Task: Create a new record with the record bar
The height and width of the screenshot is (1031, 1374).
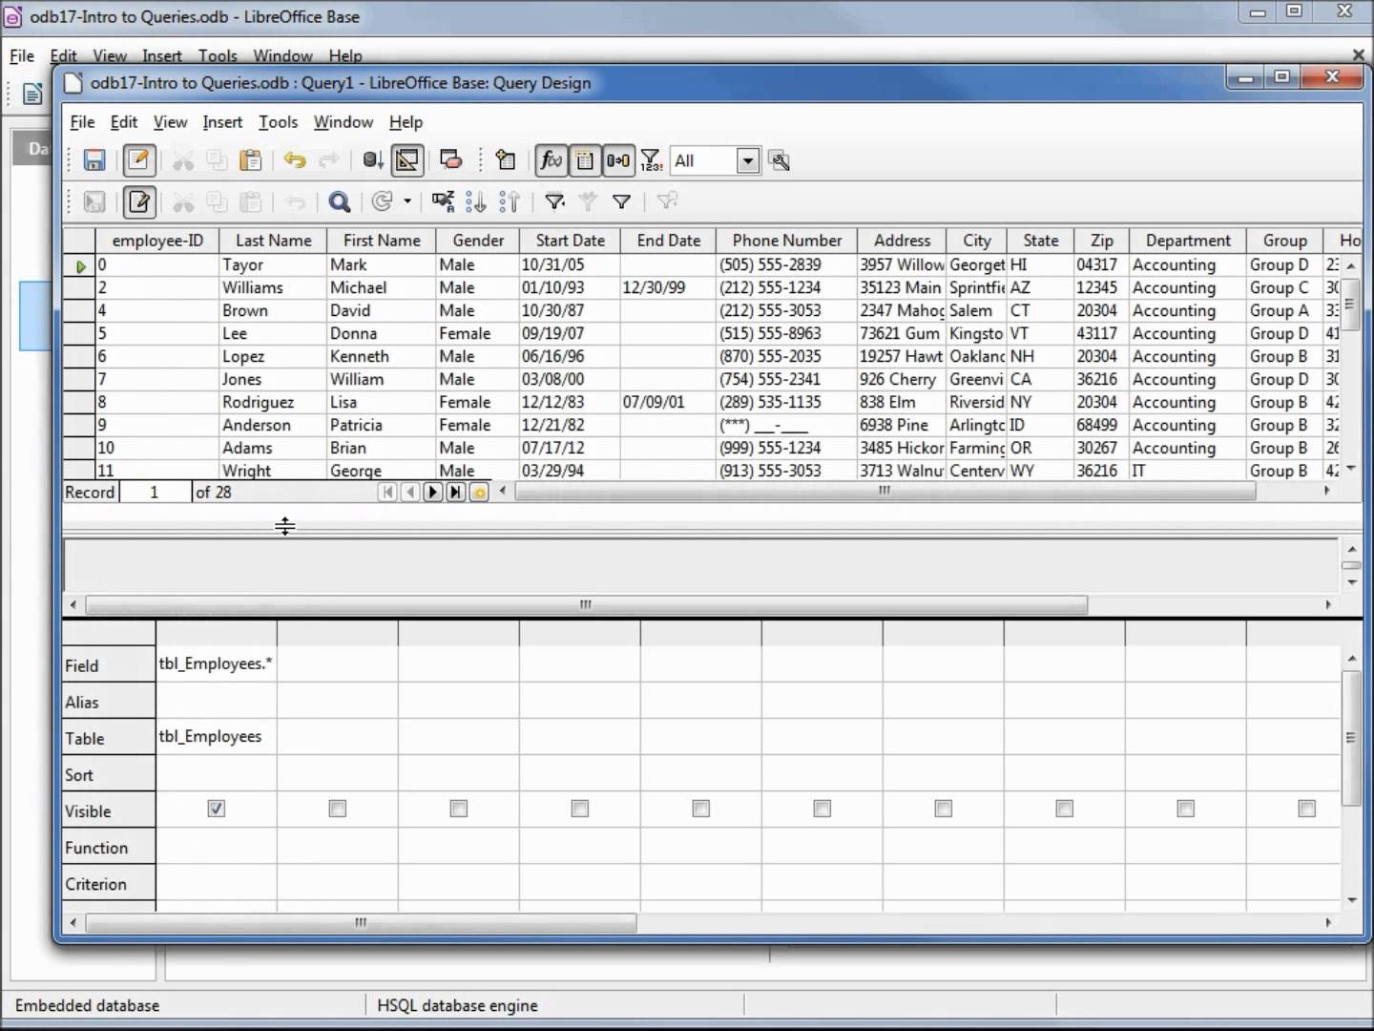Action: coord(480,492)
